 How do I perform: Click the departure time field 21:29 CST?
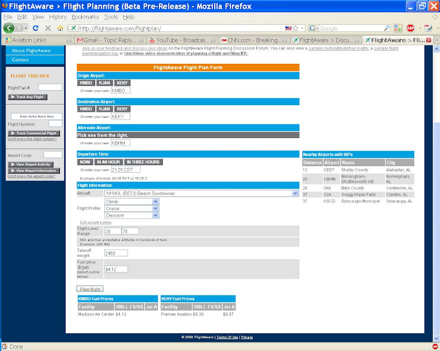[x=126, y=169]
